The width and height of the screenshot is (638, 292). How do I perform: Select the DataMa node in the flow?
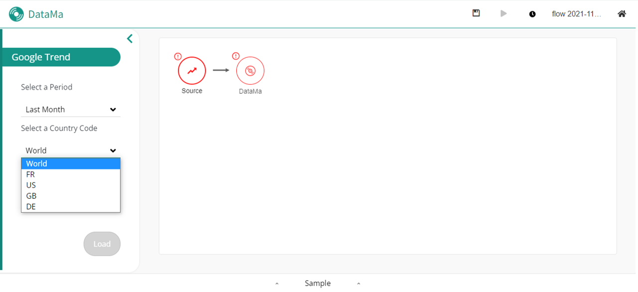coord(250,71)
